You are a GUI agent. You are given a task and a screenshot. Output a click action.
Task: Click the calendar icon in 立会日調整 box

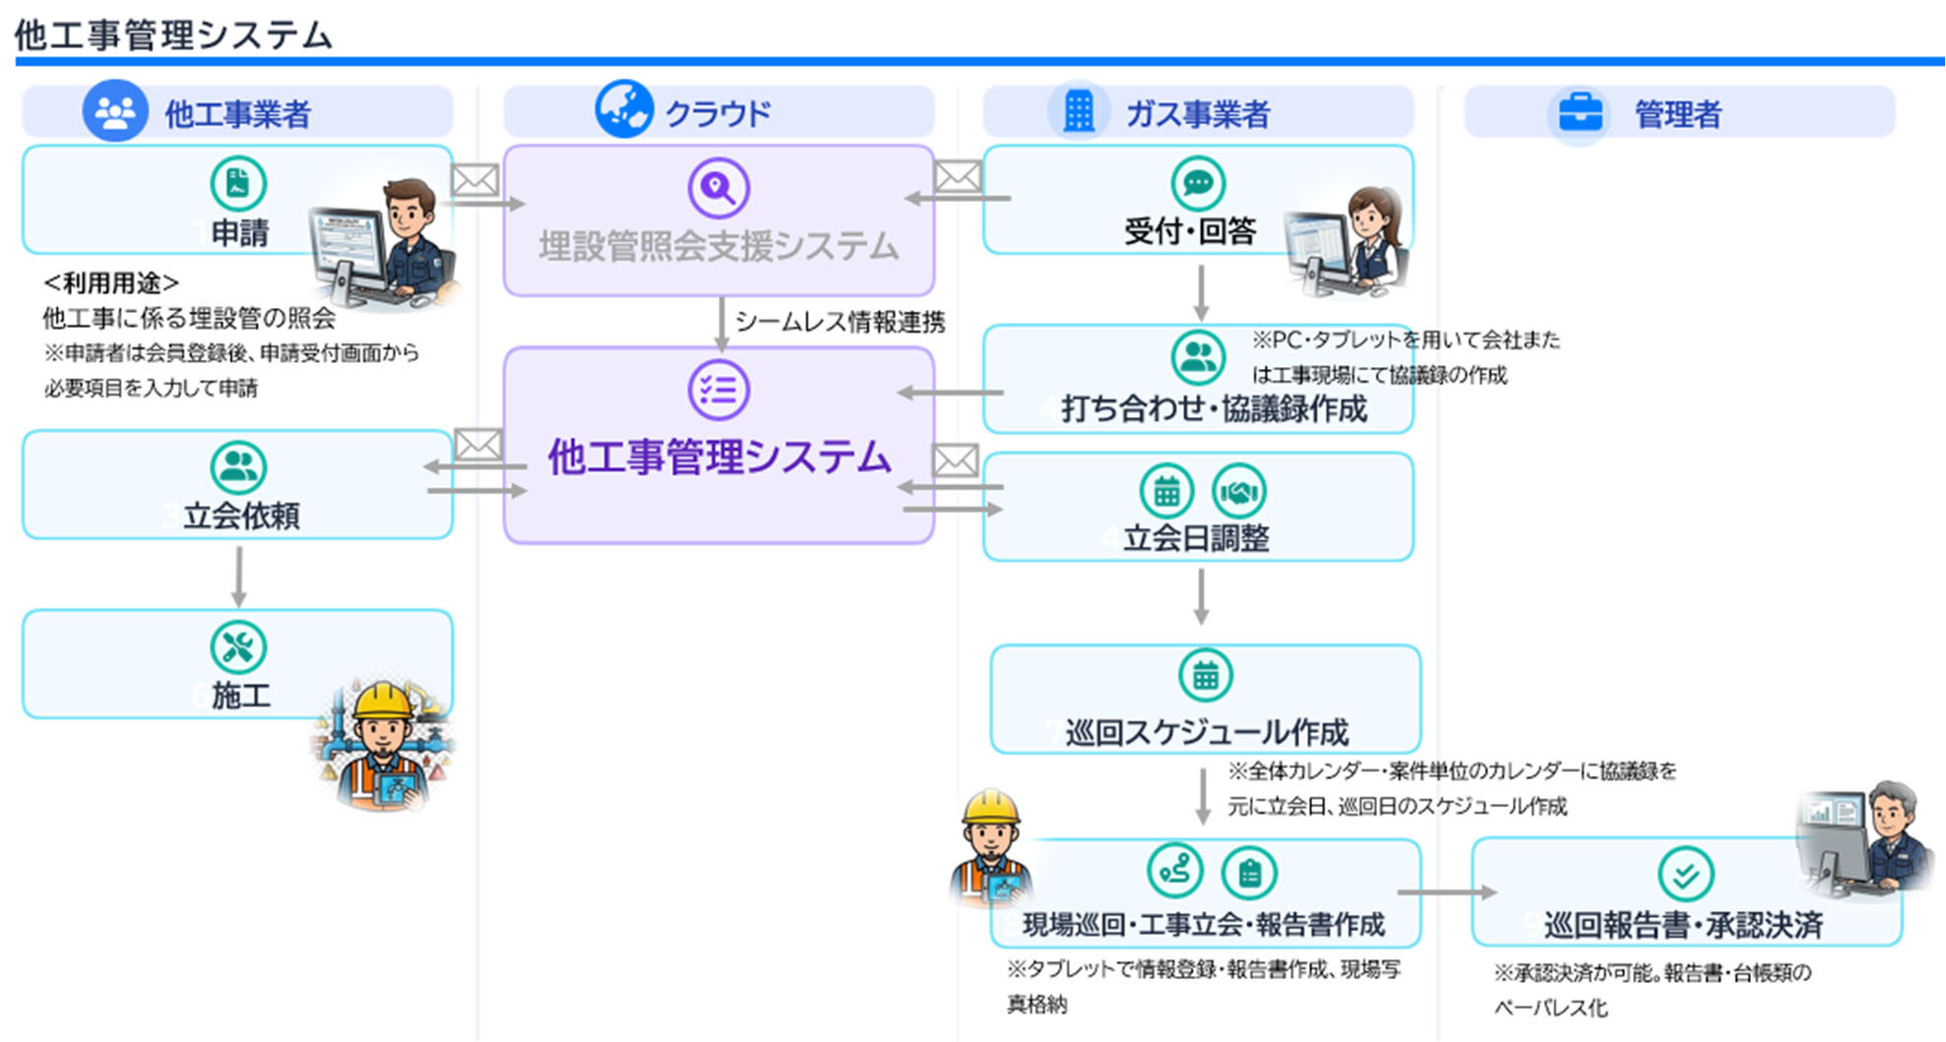click(x=1166, y=491)
